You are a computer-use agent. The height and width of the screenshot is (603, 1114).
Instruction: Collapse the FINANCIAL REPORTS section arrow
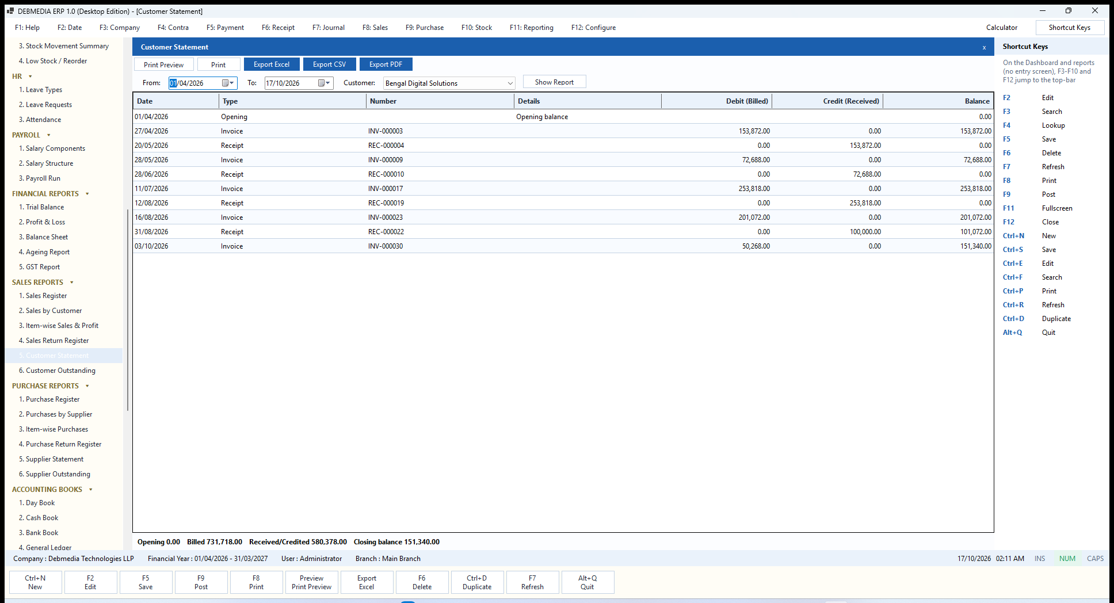(x=87, y=194)
